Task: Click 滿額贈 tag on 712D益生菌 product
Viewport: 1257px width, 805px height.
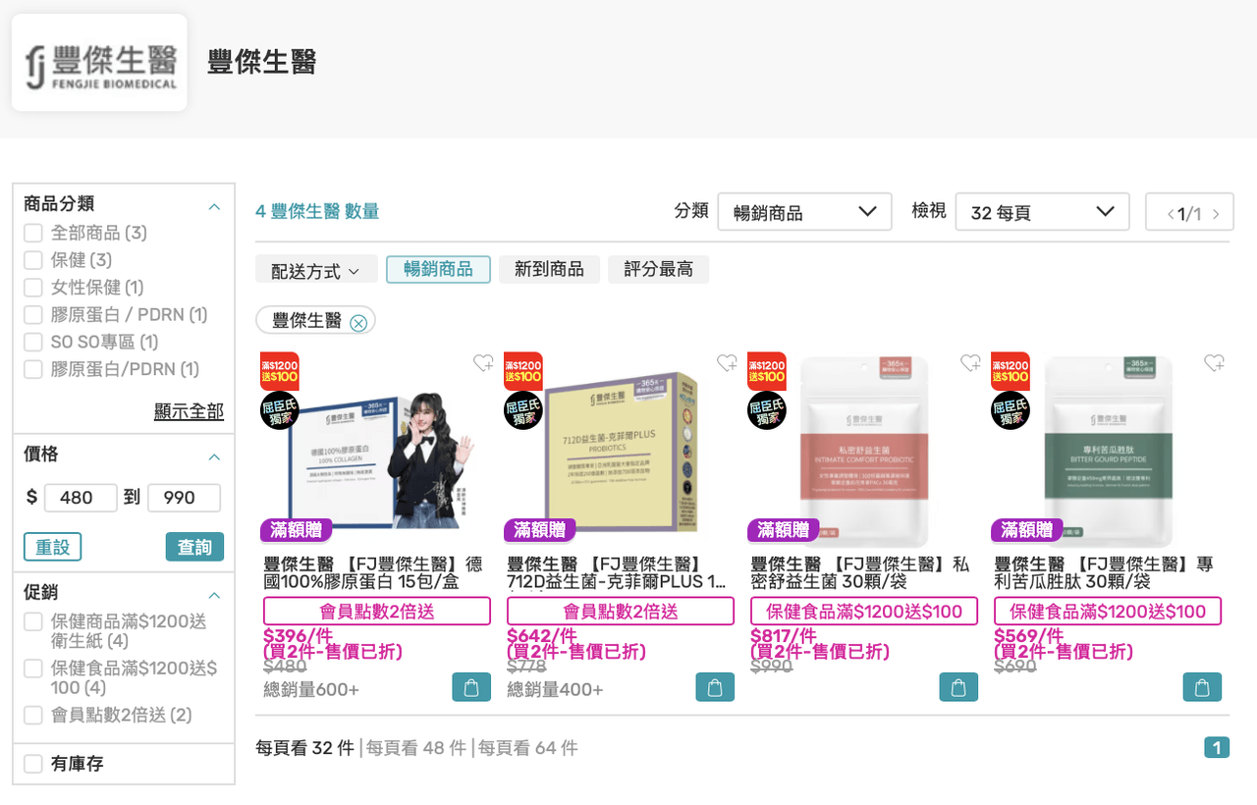Action: (540, 530)
